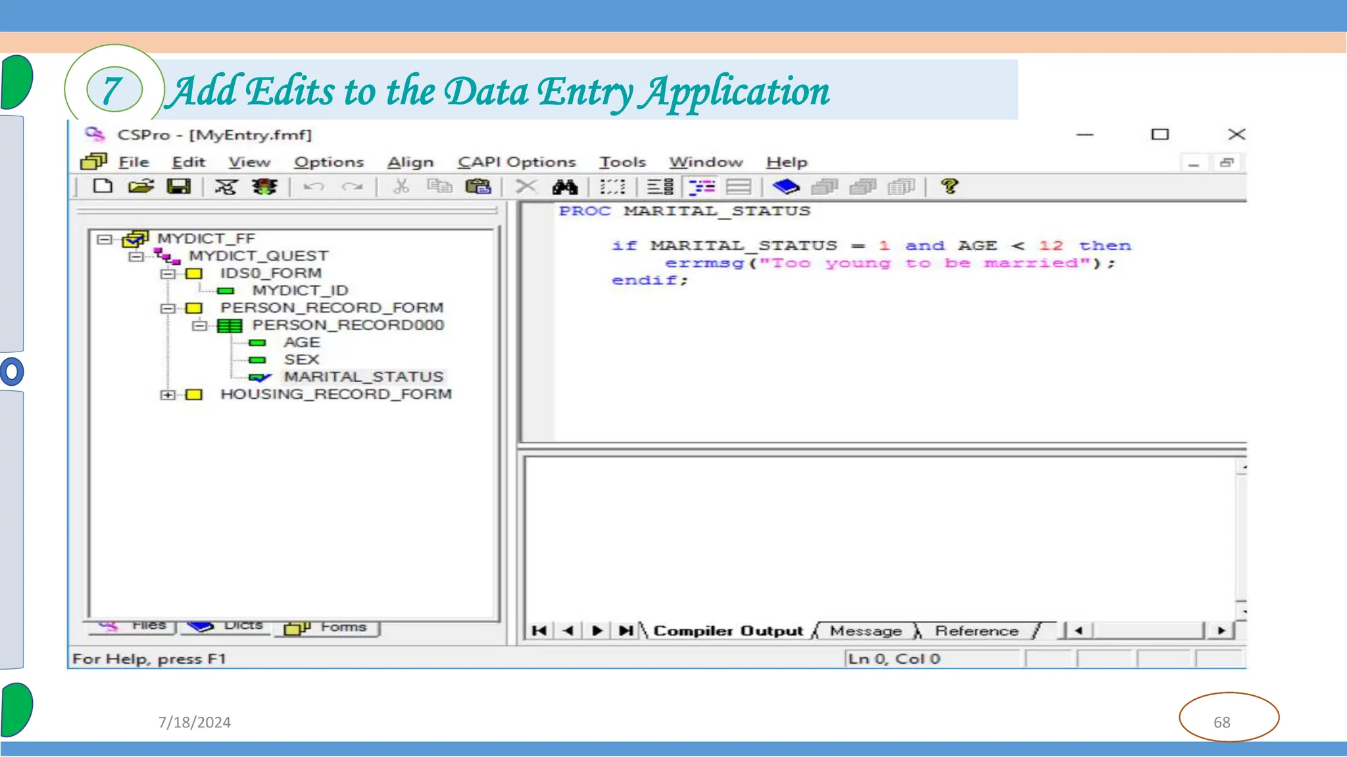Collapse the PERSON_RECORD000 roster node
1347x757 pixels.
200,325
